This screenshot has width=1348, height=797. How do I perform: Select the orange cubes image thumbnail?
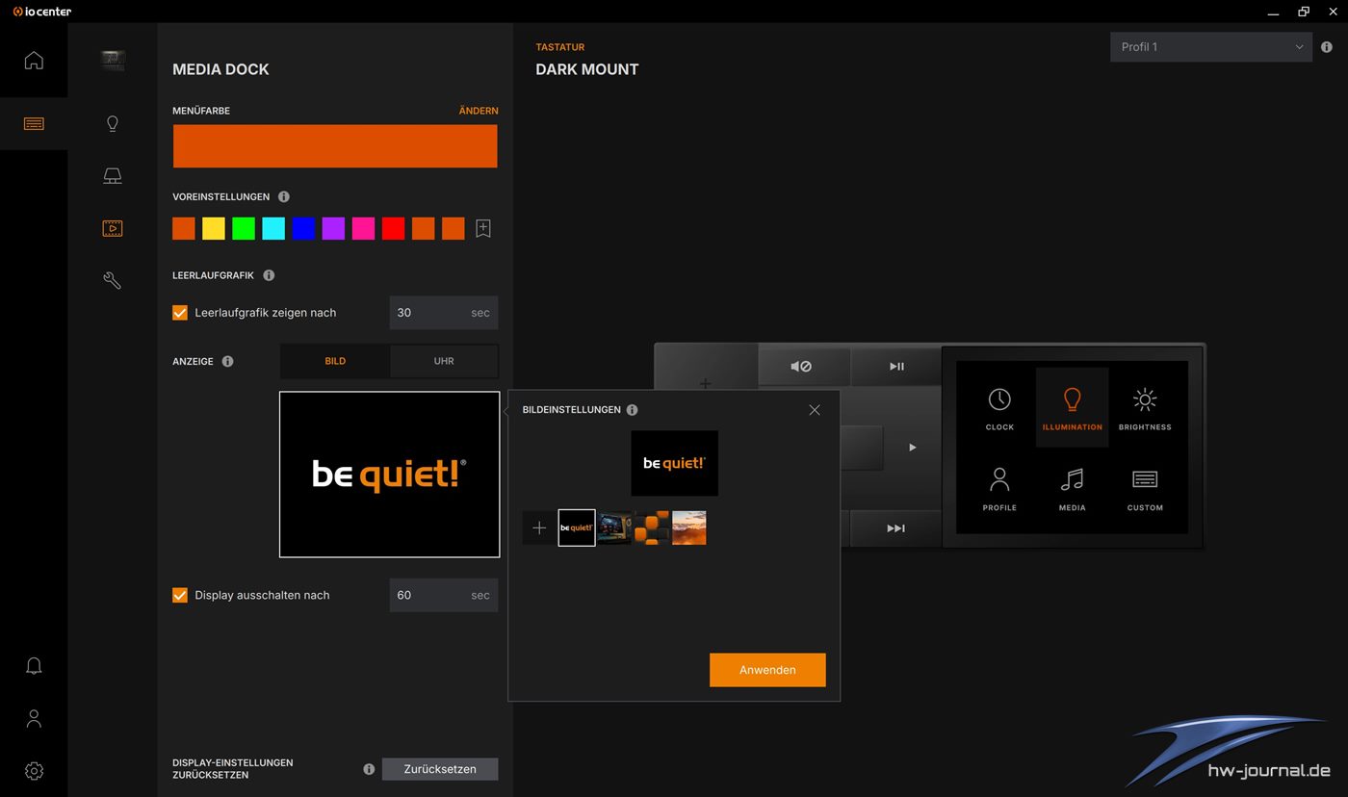click(652, 527)
